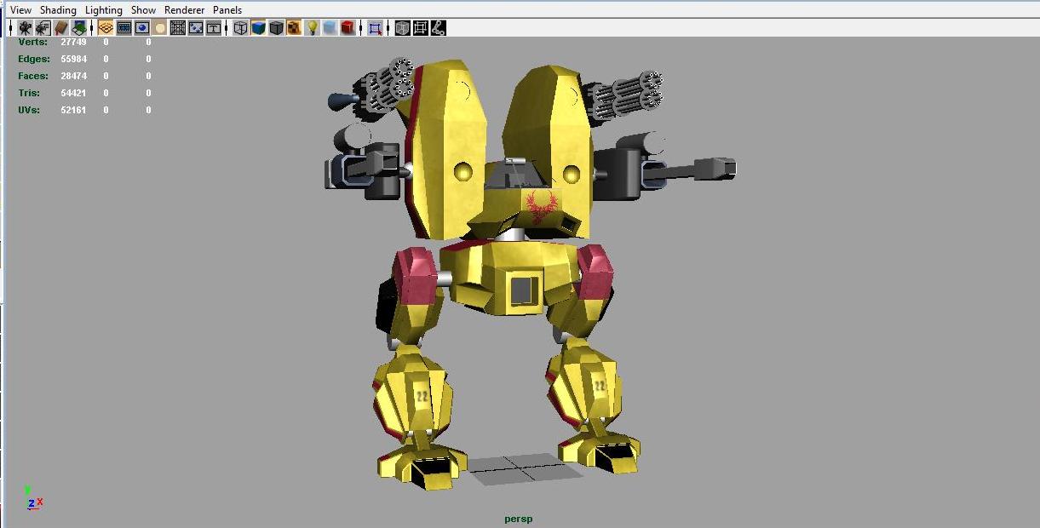Toggle X-Ray Active Components icon
Viewport: 1040px width, 528px height.
[420, 28]
